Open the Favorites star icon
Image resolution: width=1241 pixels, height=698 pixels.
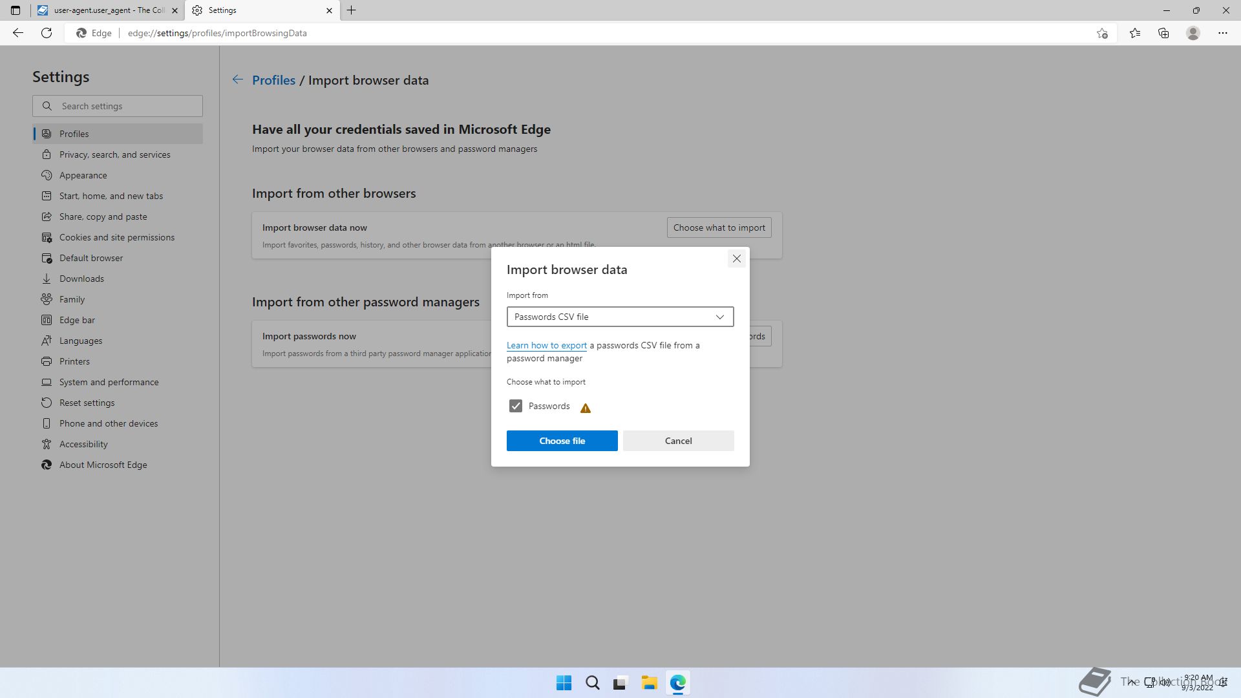coord(1134,33)
